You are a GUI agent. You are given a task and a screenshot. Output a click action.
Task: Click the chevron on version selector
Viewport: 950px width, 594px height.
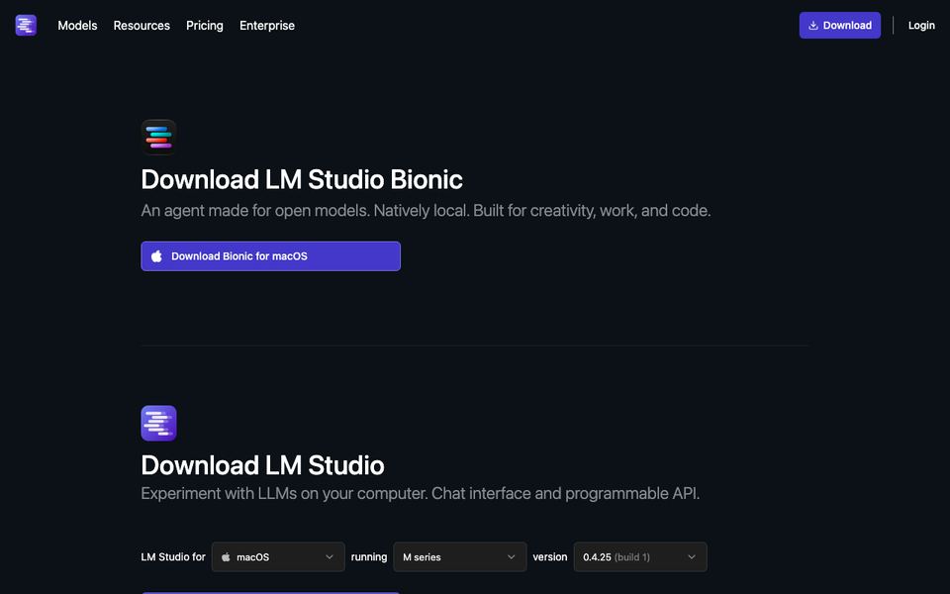click(x=692, y=557)
